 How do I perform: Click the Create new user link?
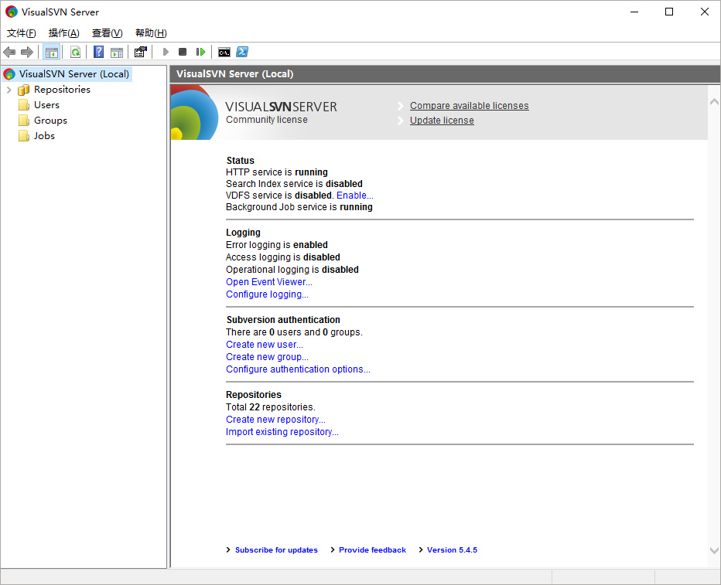(265, 345)
